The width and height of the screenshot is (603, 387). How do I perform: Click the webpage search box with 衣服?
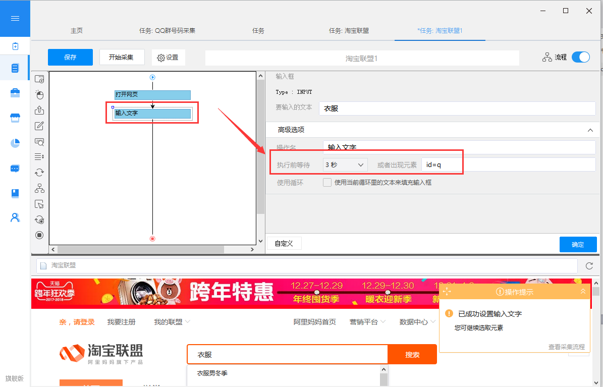pyautogui.click(x=288, y=355)
